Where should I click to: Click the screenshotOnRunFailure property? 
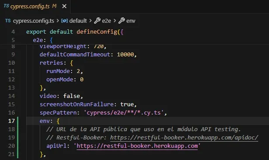pos(76,104)
